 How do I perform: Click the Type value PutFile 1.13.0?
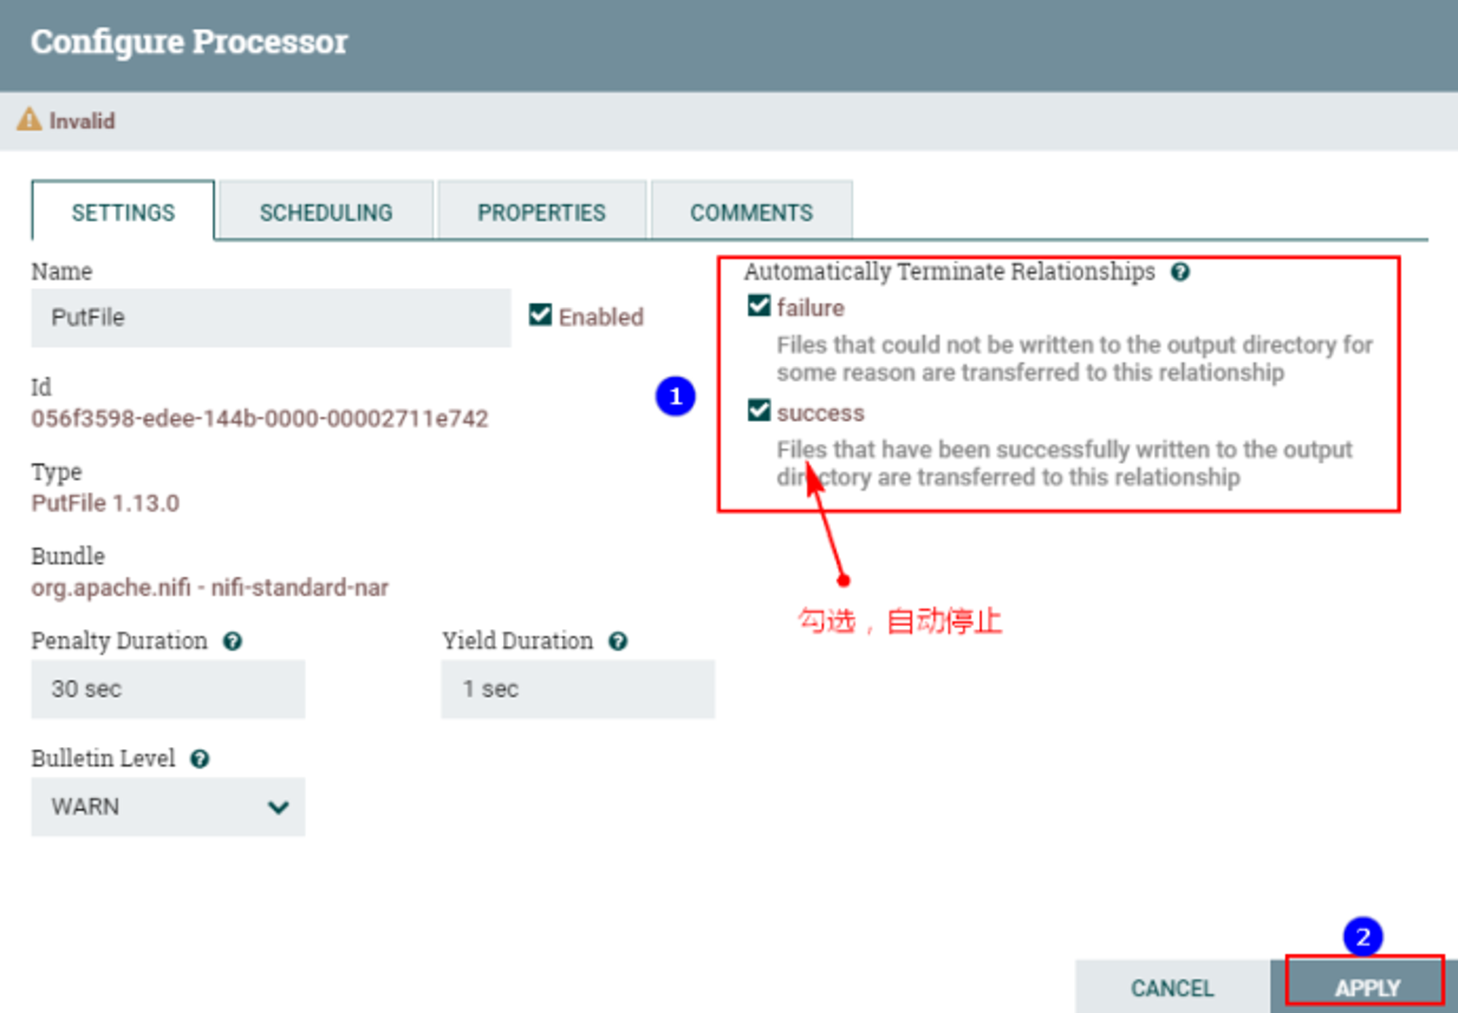pyautogui.click(x=105, y=503)
